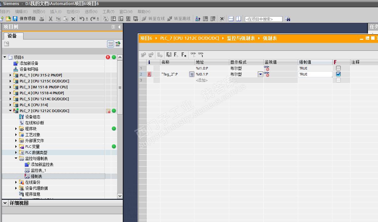This screenshot has width=378, height=222.
Task: Click Upload from device icon
Action: point(121,19)
